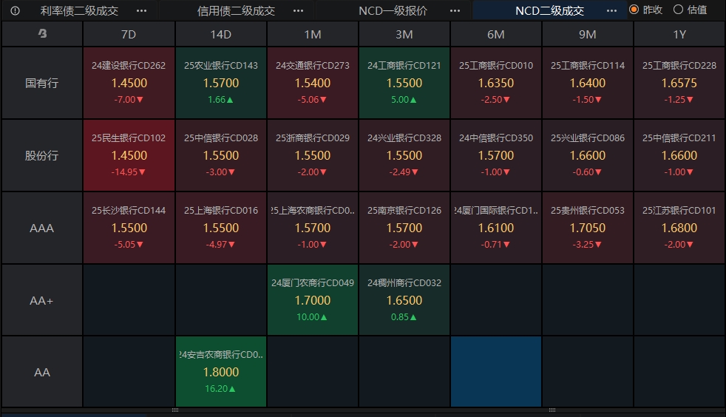
Task: Open the 24交通银行CD273 cell
Action: point(313,83)
